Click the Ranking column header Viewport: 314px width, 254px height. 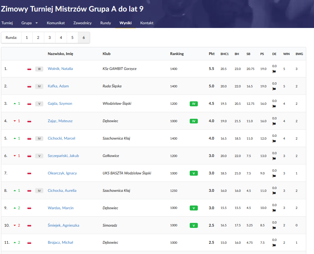177,54
